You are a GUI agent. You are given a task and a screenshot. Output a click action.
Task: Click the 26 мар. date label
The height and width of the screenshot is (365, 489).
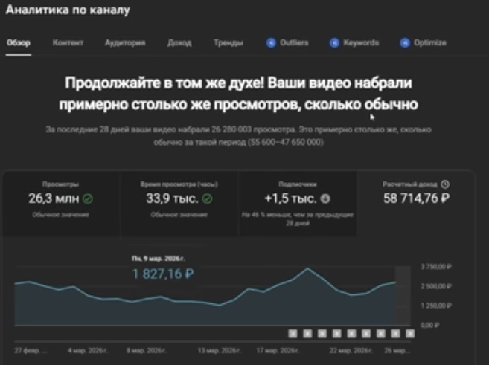pyautogui.click(x=397, y=351)
